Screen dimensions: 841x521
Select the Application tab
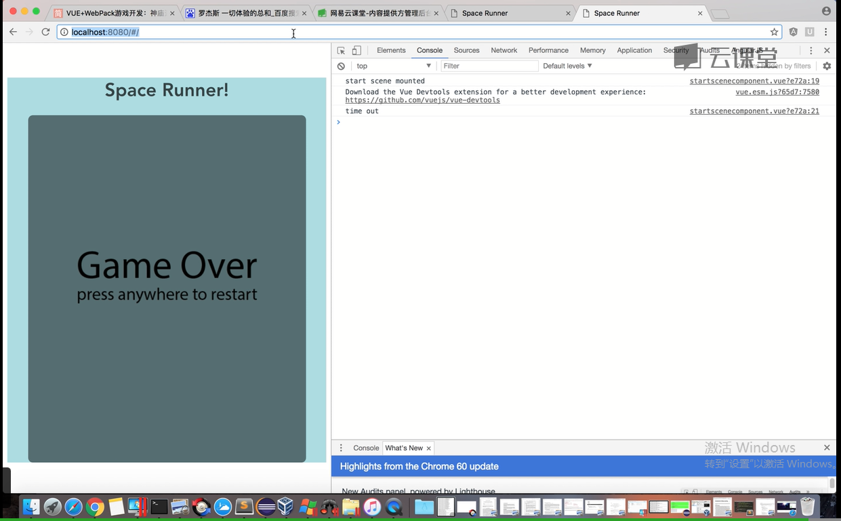click(634, 50)
